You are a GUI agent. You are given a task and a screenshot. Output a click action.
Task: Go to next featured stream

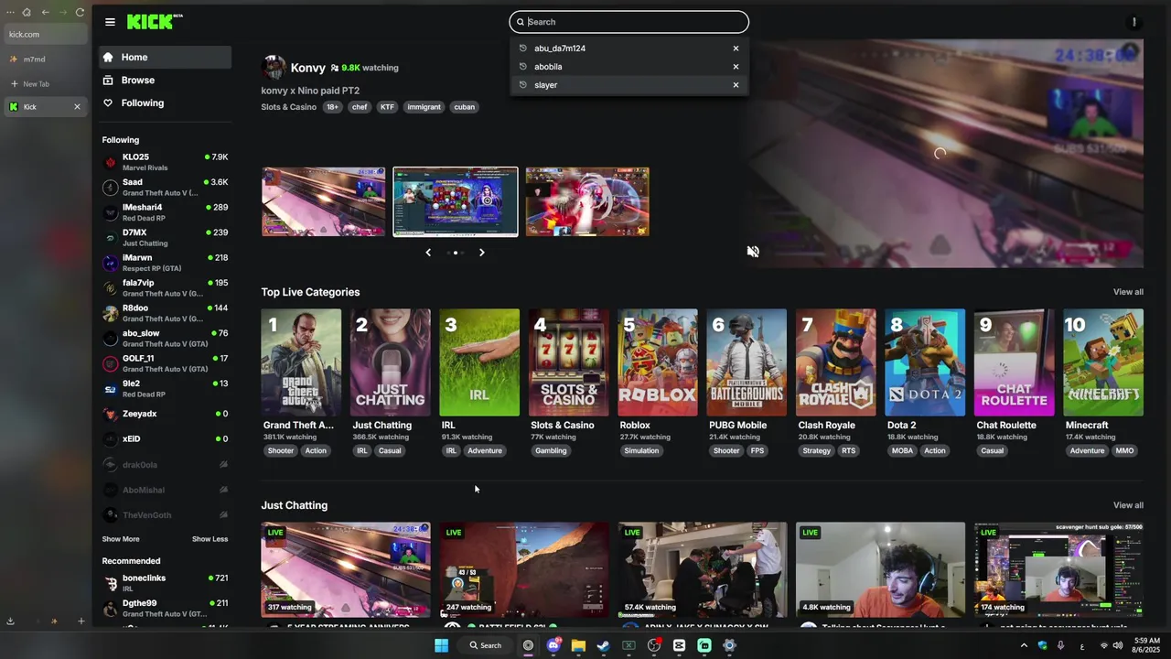point(482,253)
